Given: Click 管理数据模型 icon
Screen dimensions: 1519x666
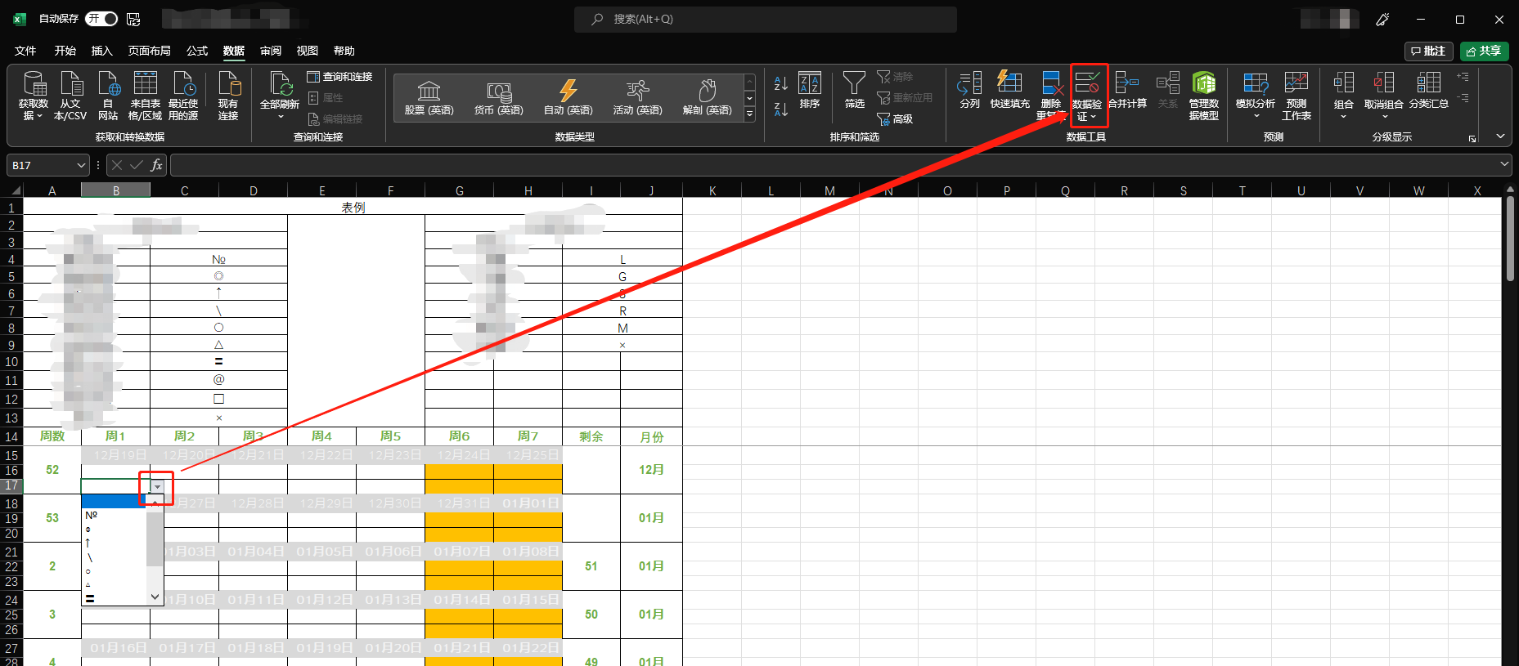Looking at the screenshot, I should 1204,96.
